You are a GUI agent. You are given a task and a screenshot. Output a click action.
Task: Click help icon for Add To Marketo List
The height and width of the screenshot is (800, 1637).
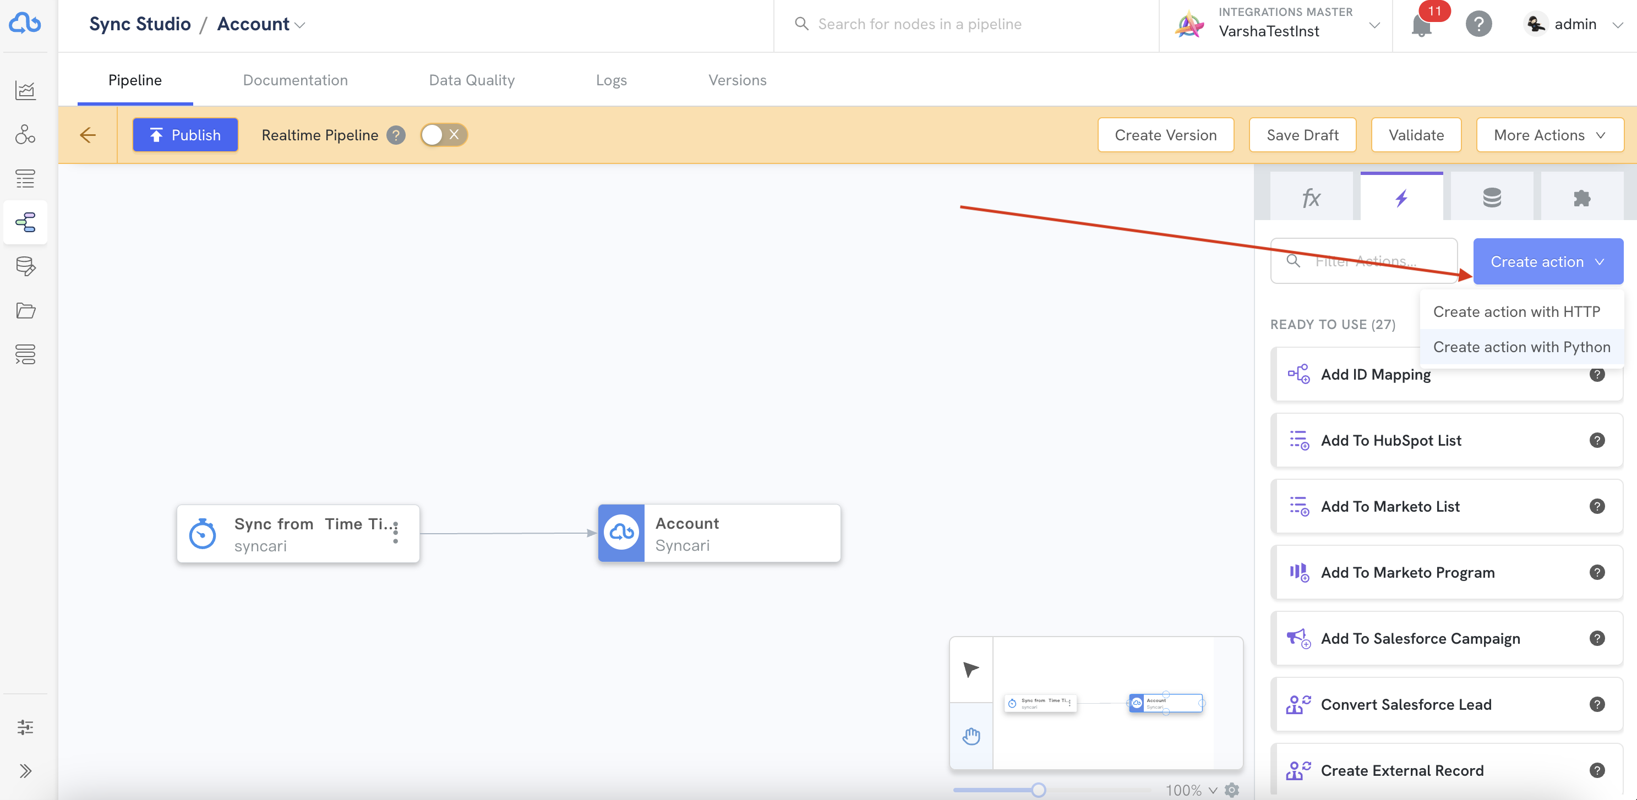pyautogui.click(x=1597, y=506)
